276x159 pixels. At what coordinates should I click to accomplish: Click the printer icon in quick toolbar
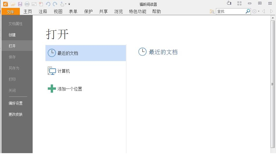27,4
